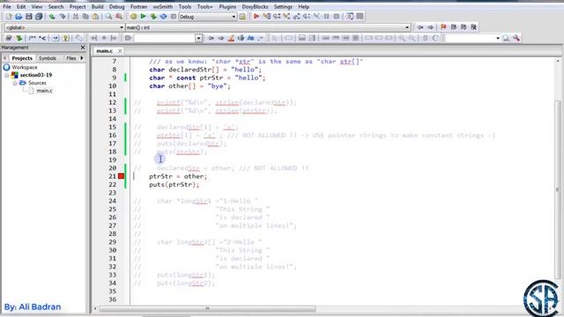Screen dimensions: 564x317
Task: Click the Jump back arrow icon
Action: pos(420,27)
